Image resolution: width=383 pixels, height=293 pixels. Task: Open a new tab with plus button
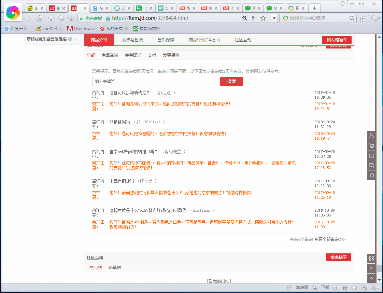tap(314, 8)
